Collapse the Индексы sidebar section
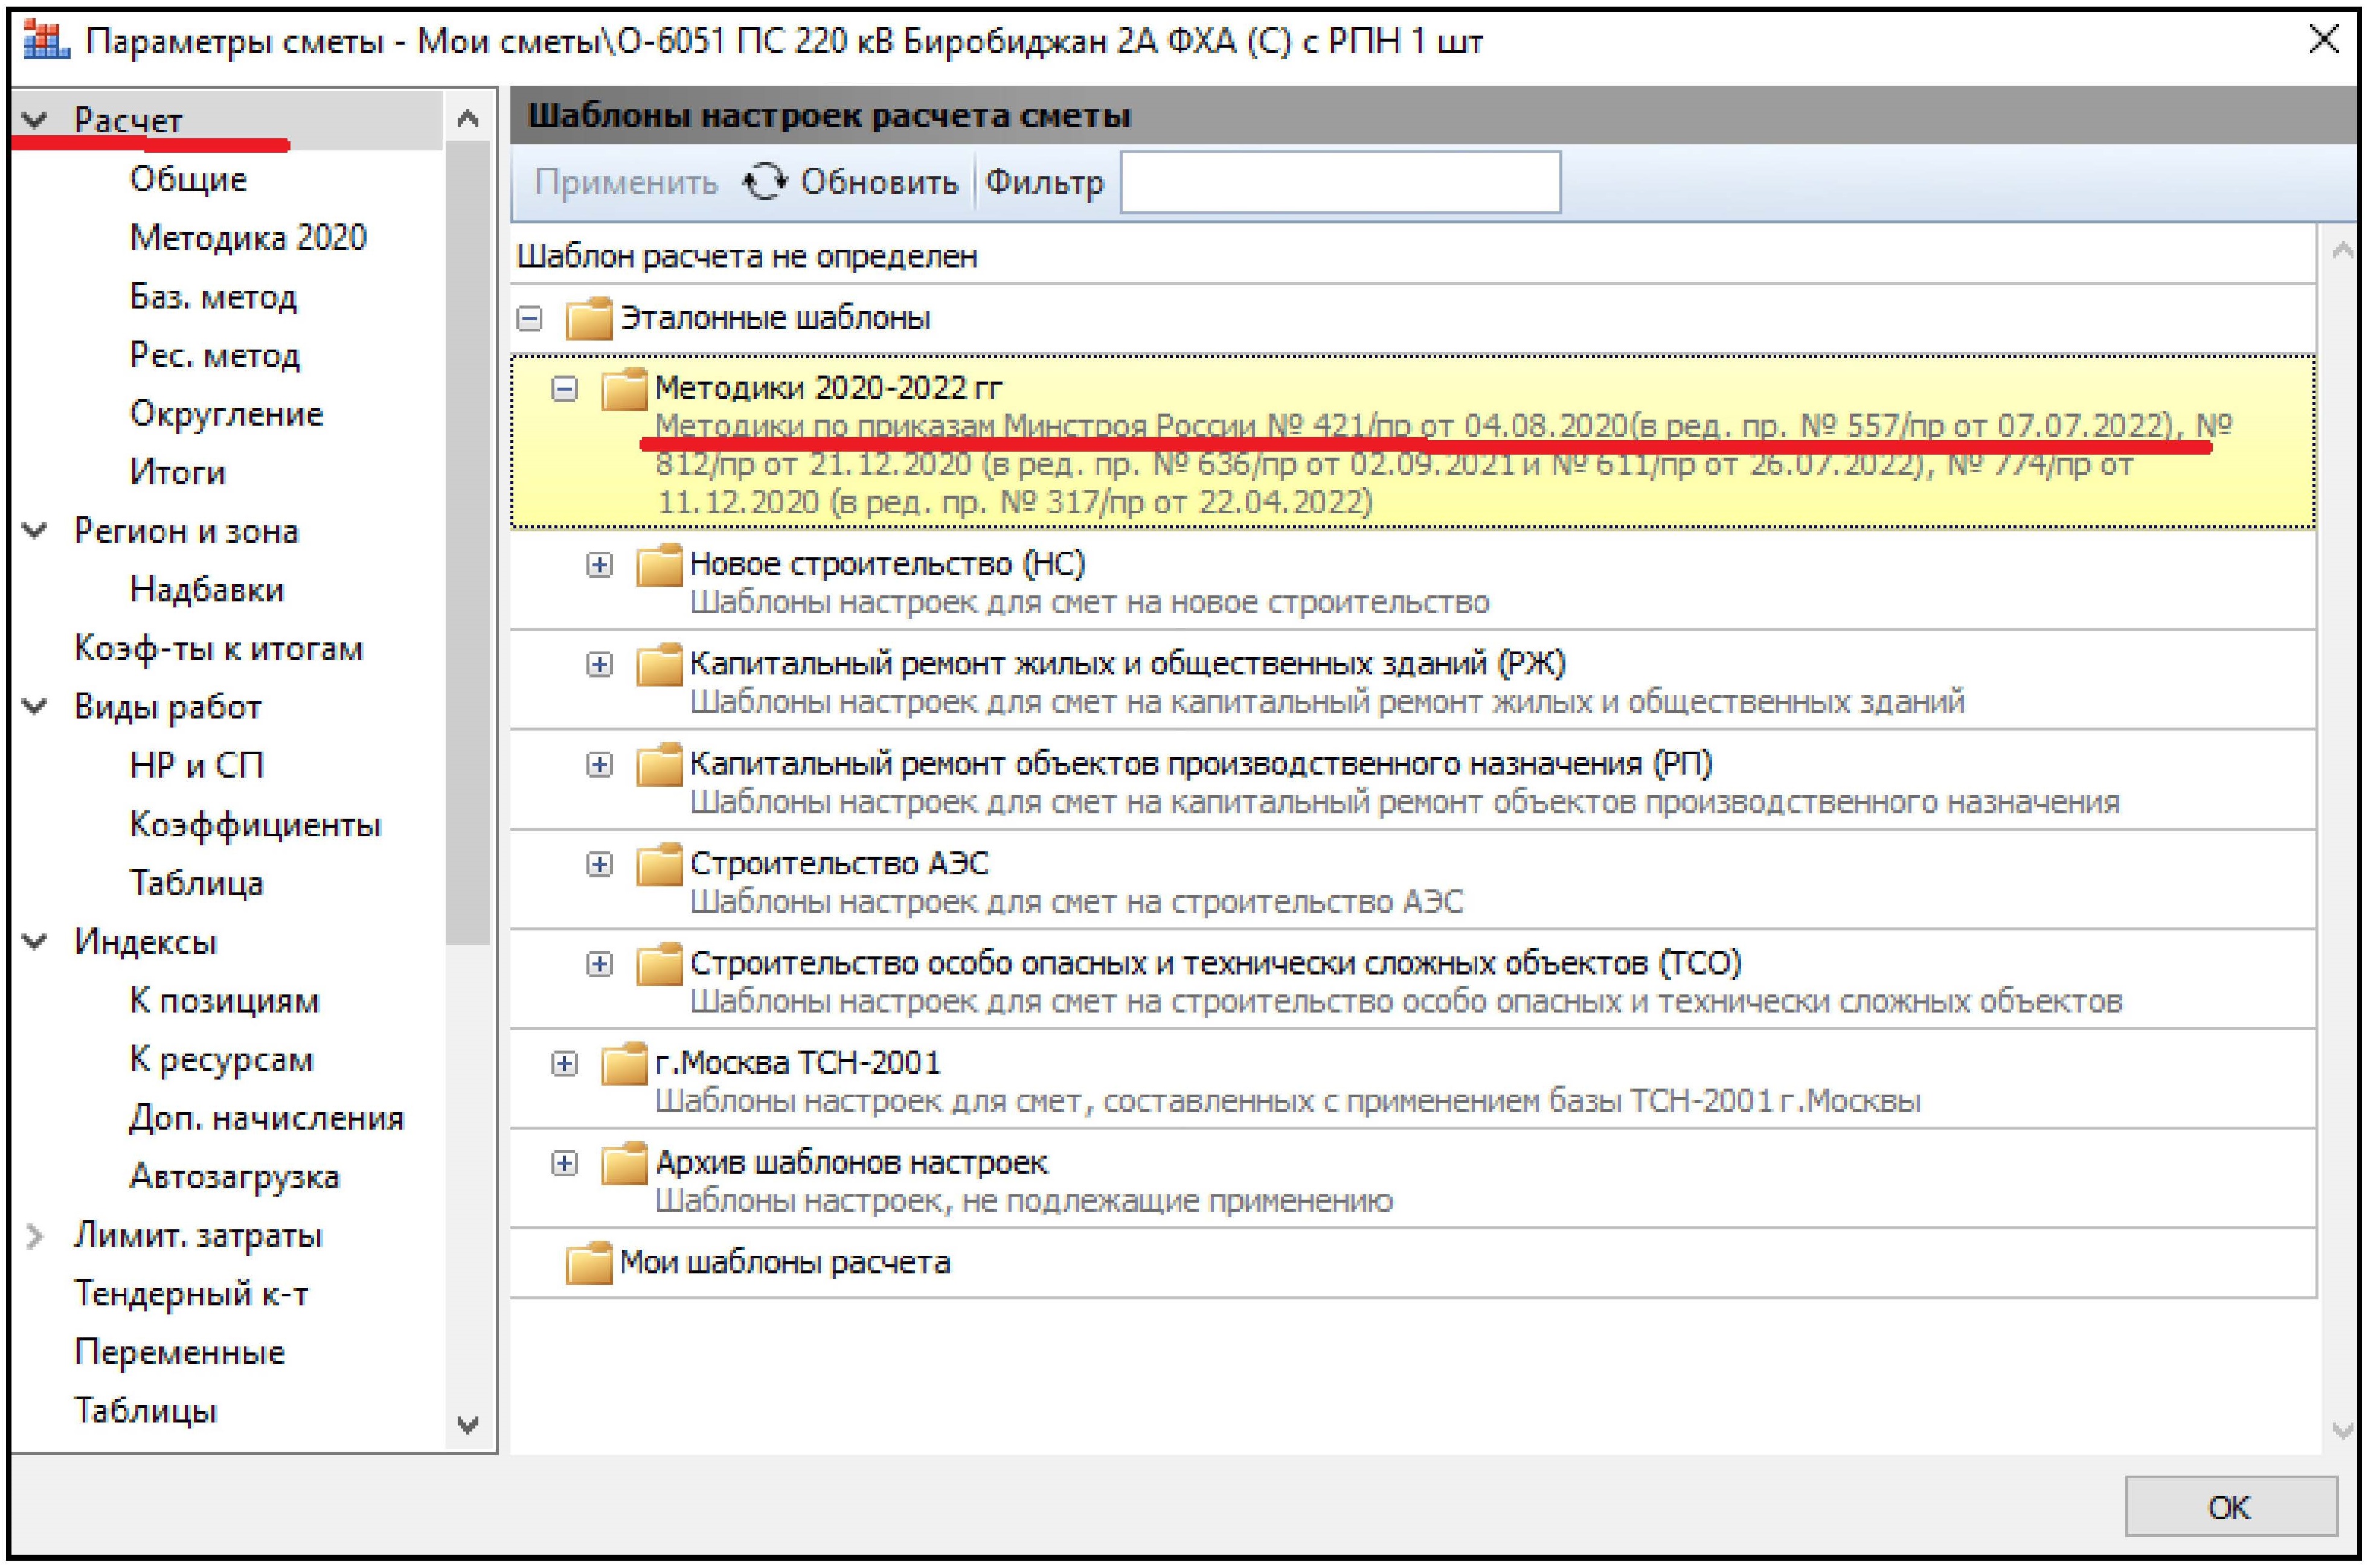The image size is (2368, 1568). pos(35,942)
